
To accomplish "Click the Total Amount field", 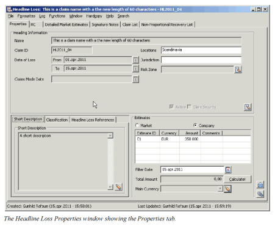I will tap(192, 180).
